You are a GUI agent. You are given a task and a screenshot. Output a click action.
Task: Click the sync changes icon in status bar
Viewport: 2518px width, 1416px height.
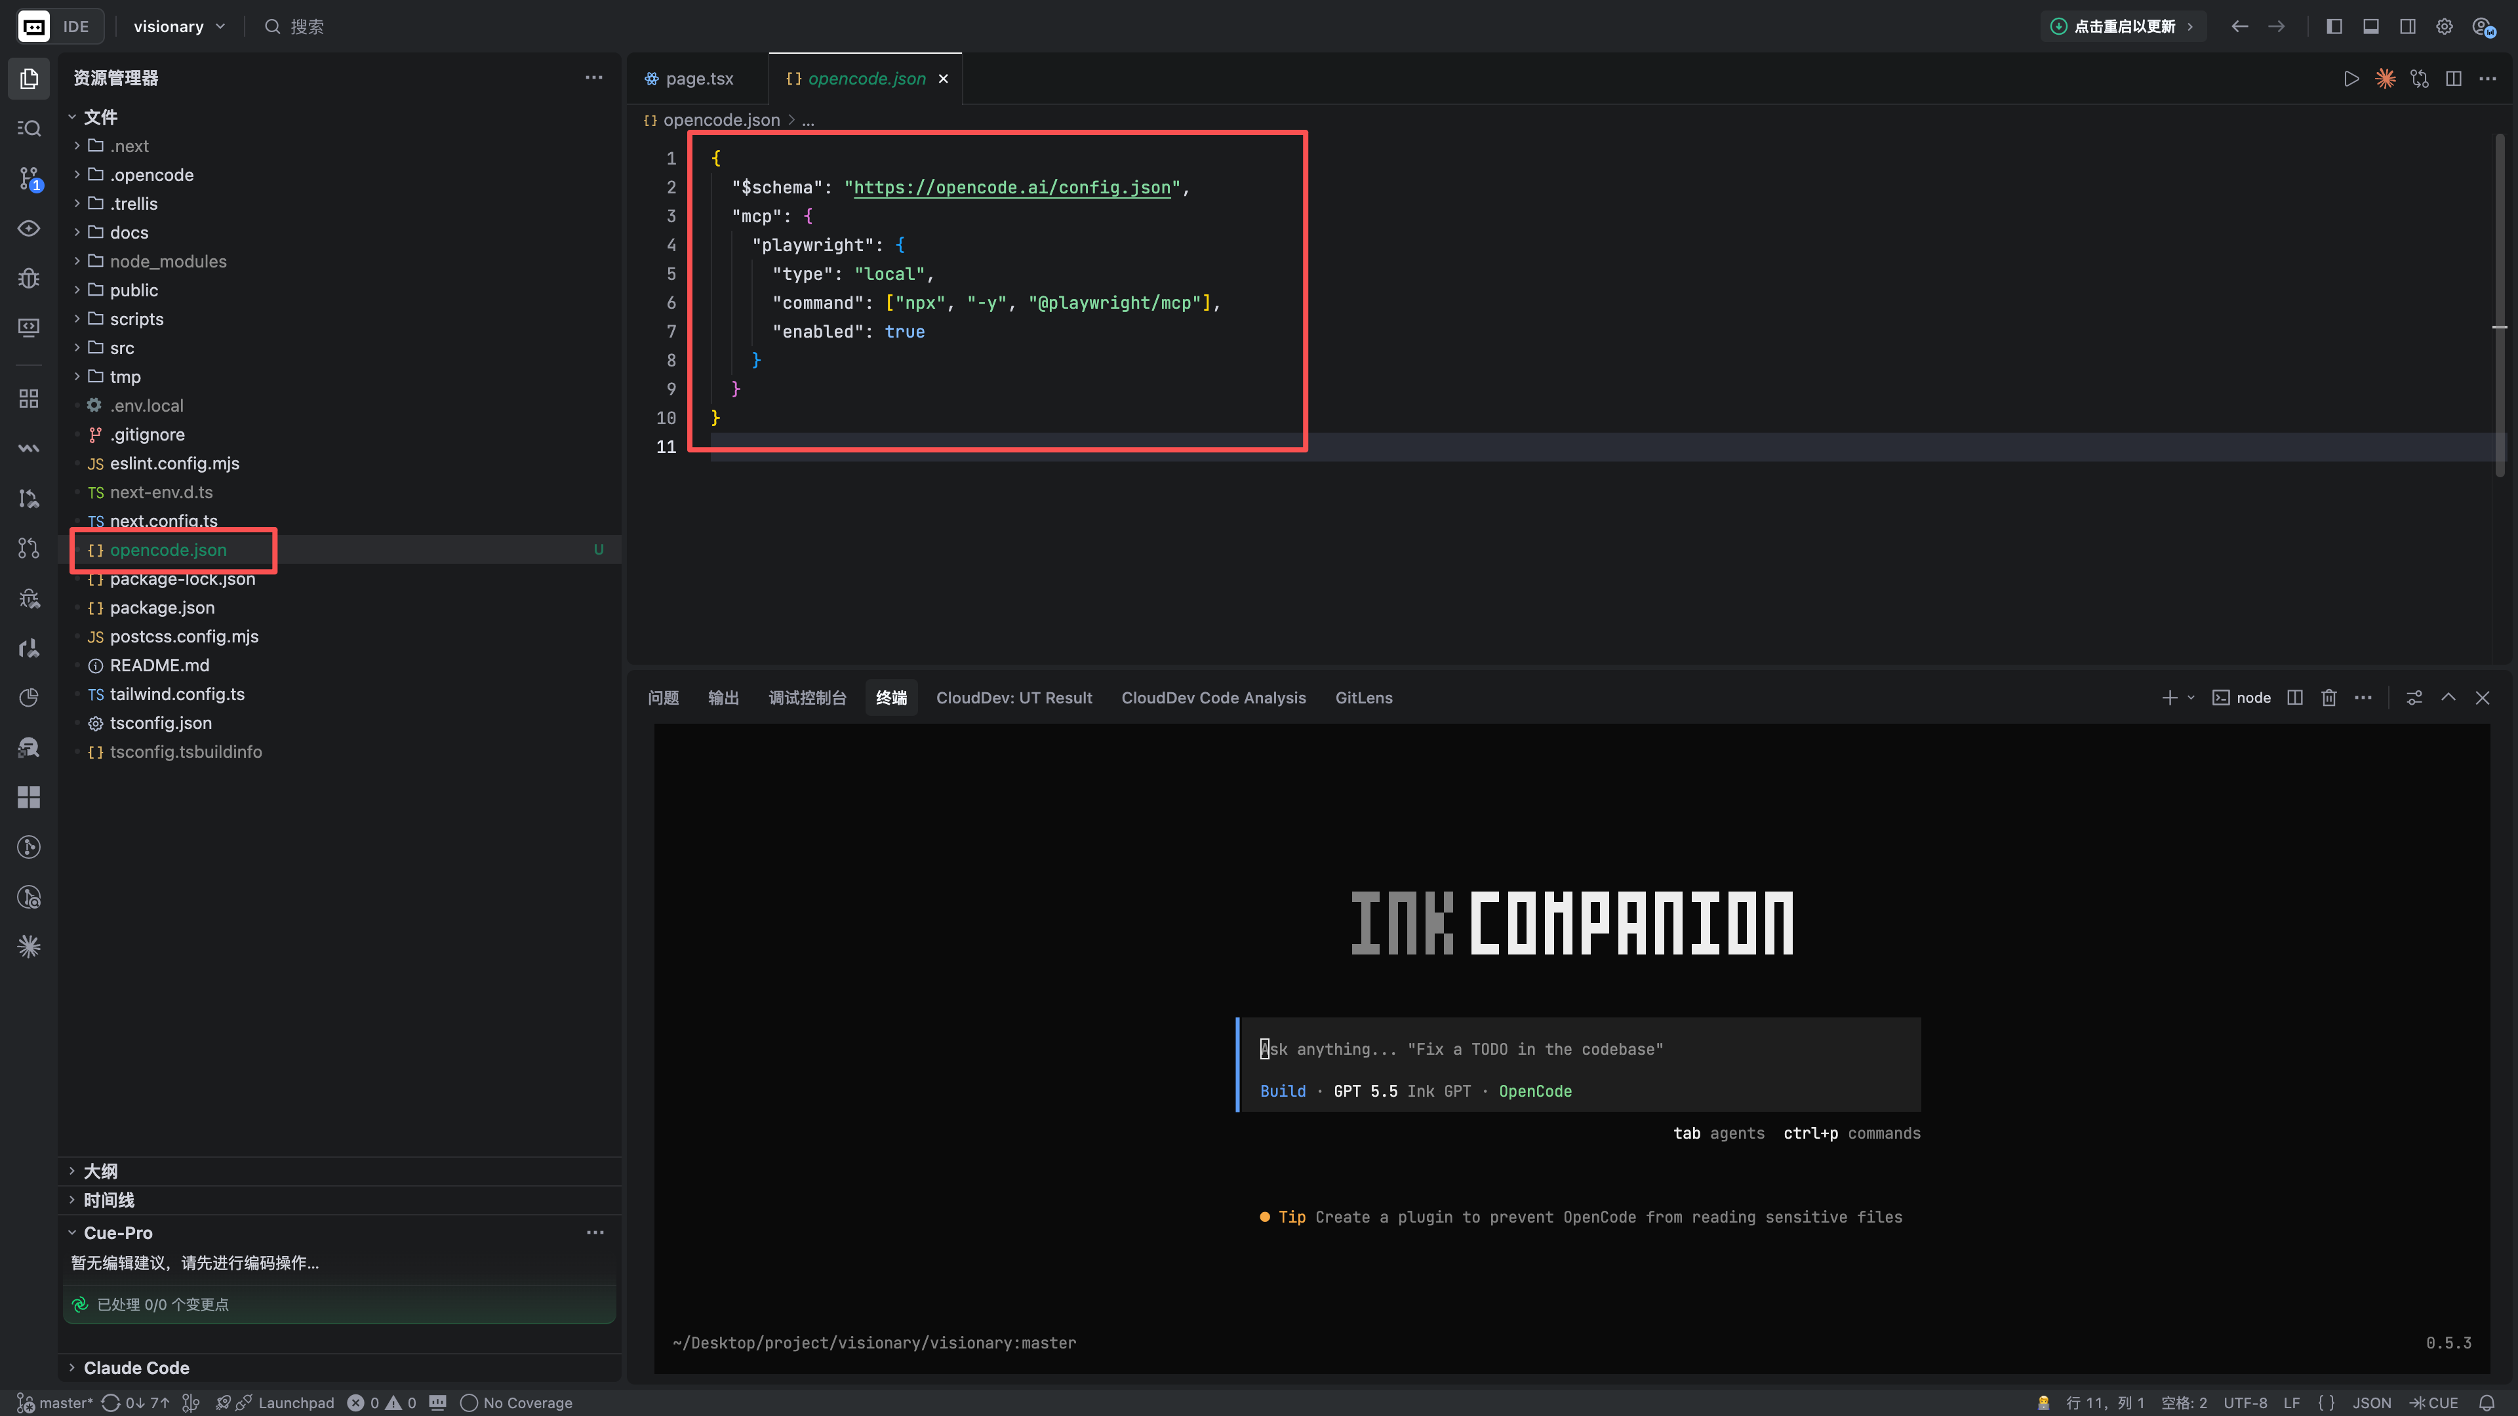tap(136, 1402)
